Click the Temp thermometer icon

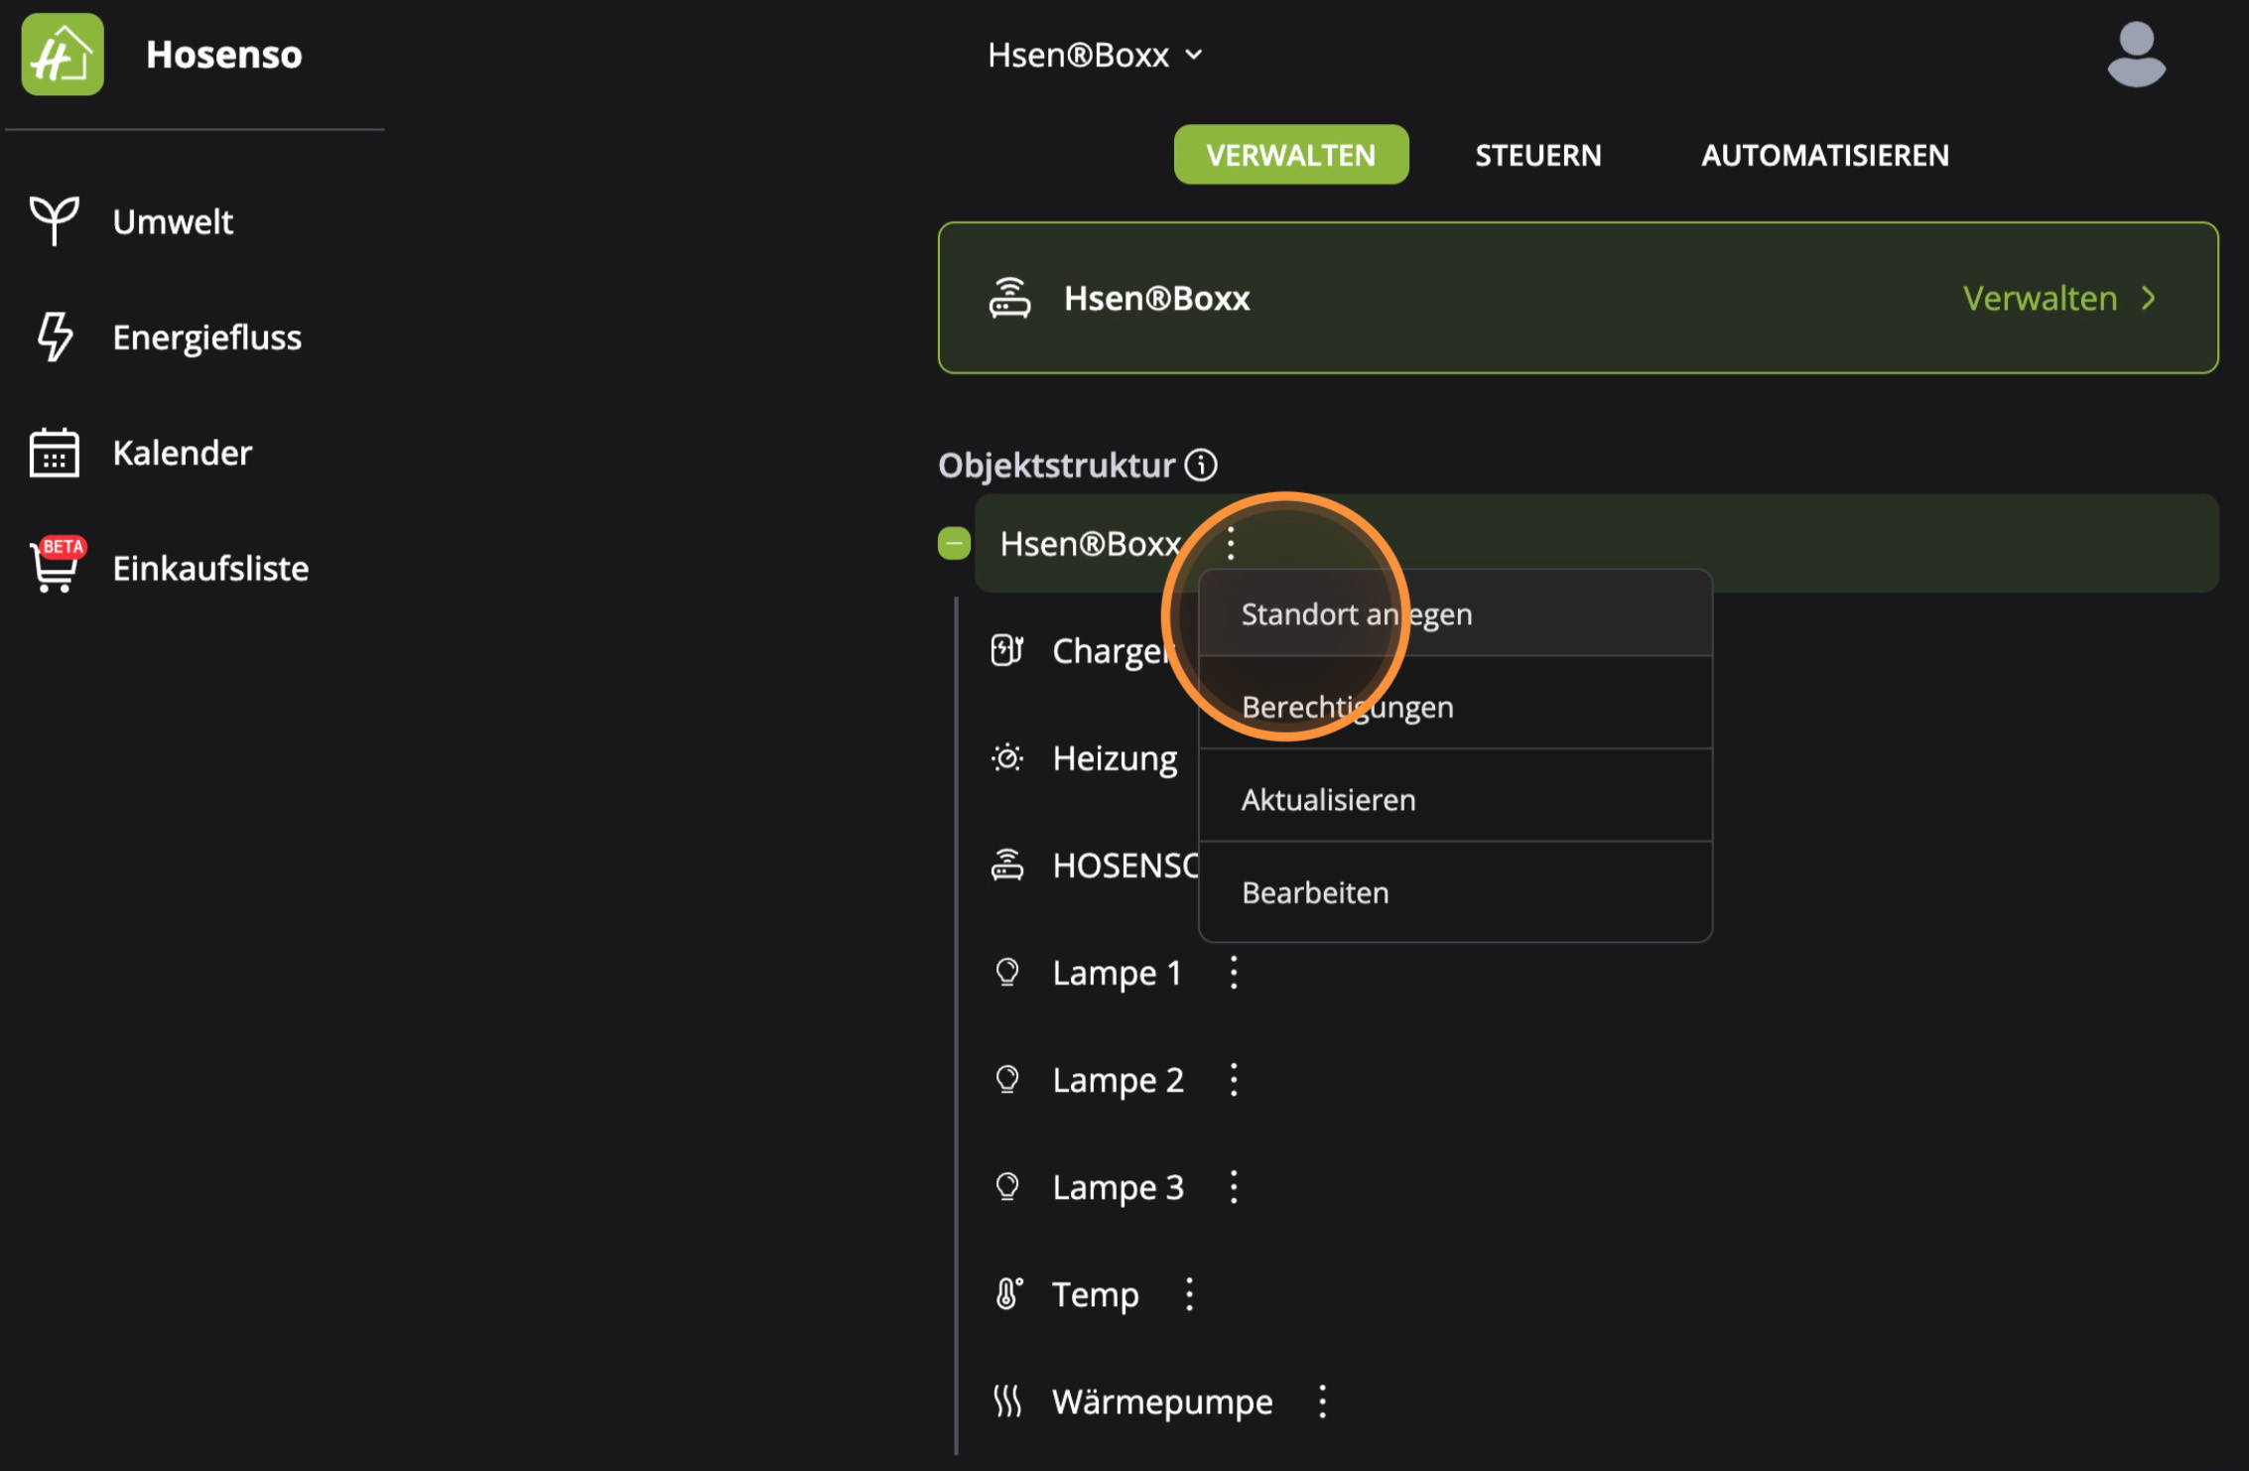click(x=1006, y=1293)
